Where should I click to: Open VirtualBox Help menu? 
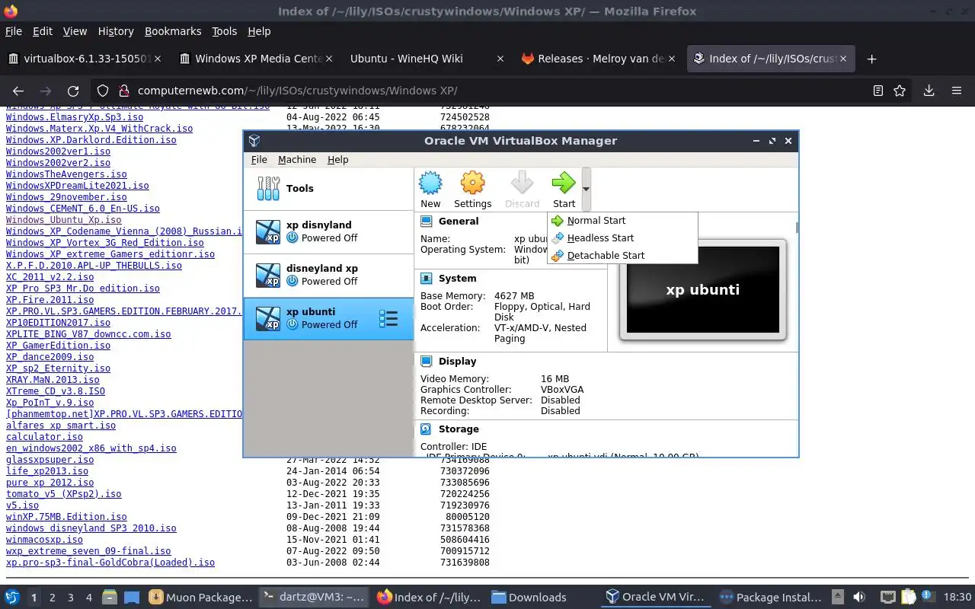coord(337,159)
